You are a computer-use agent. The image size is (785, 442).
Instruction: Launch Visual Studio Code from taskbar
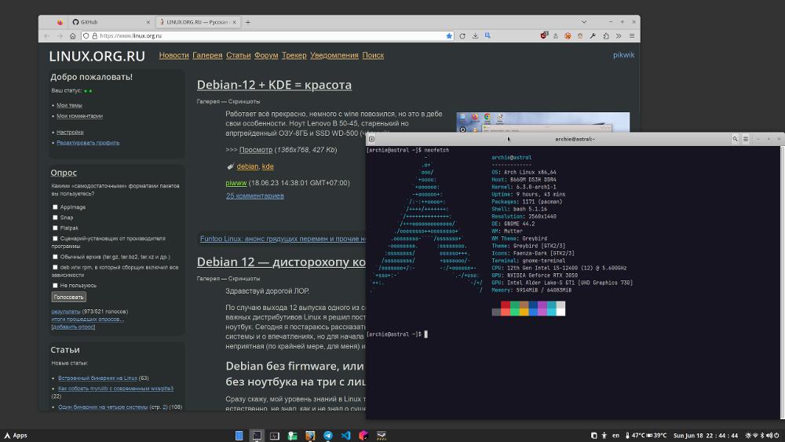tap(345, 436)
